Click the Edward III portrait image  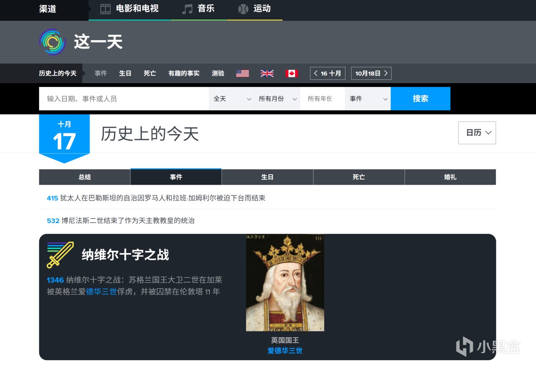(285, 283)
